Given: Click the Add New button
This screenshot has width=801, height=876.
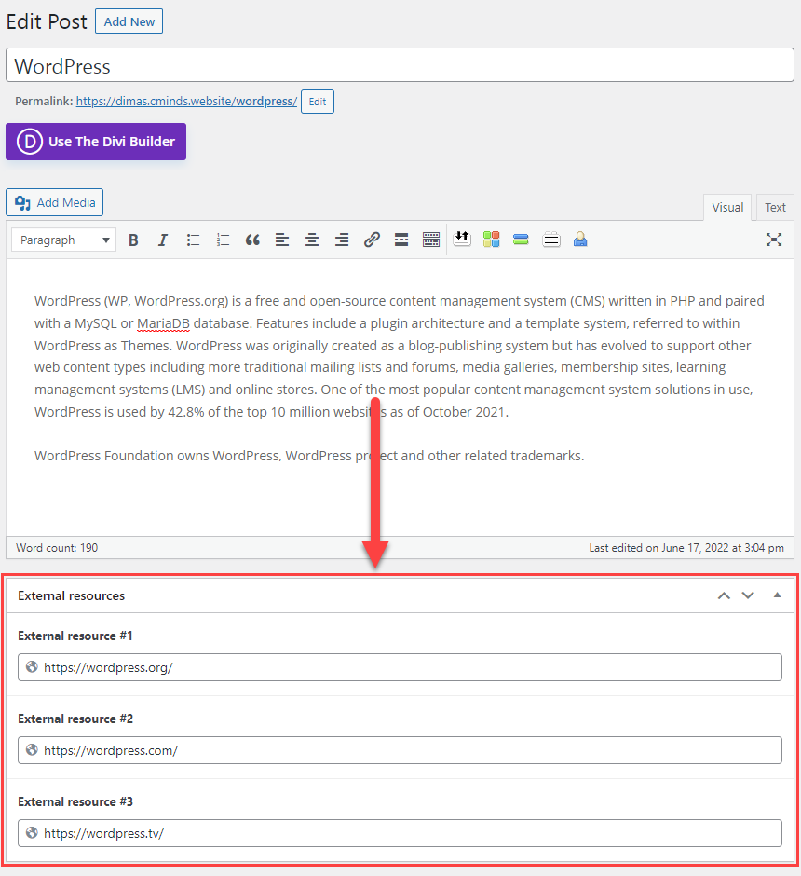Looking at the screenshot, I should click(129, 21).
